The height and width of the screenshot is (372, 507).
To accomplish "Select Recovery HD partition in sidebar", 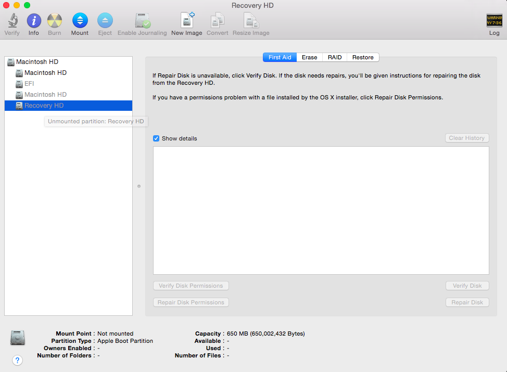I will tap(69, 106).
